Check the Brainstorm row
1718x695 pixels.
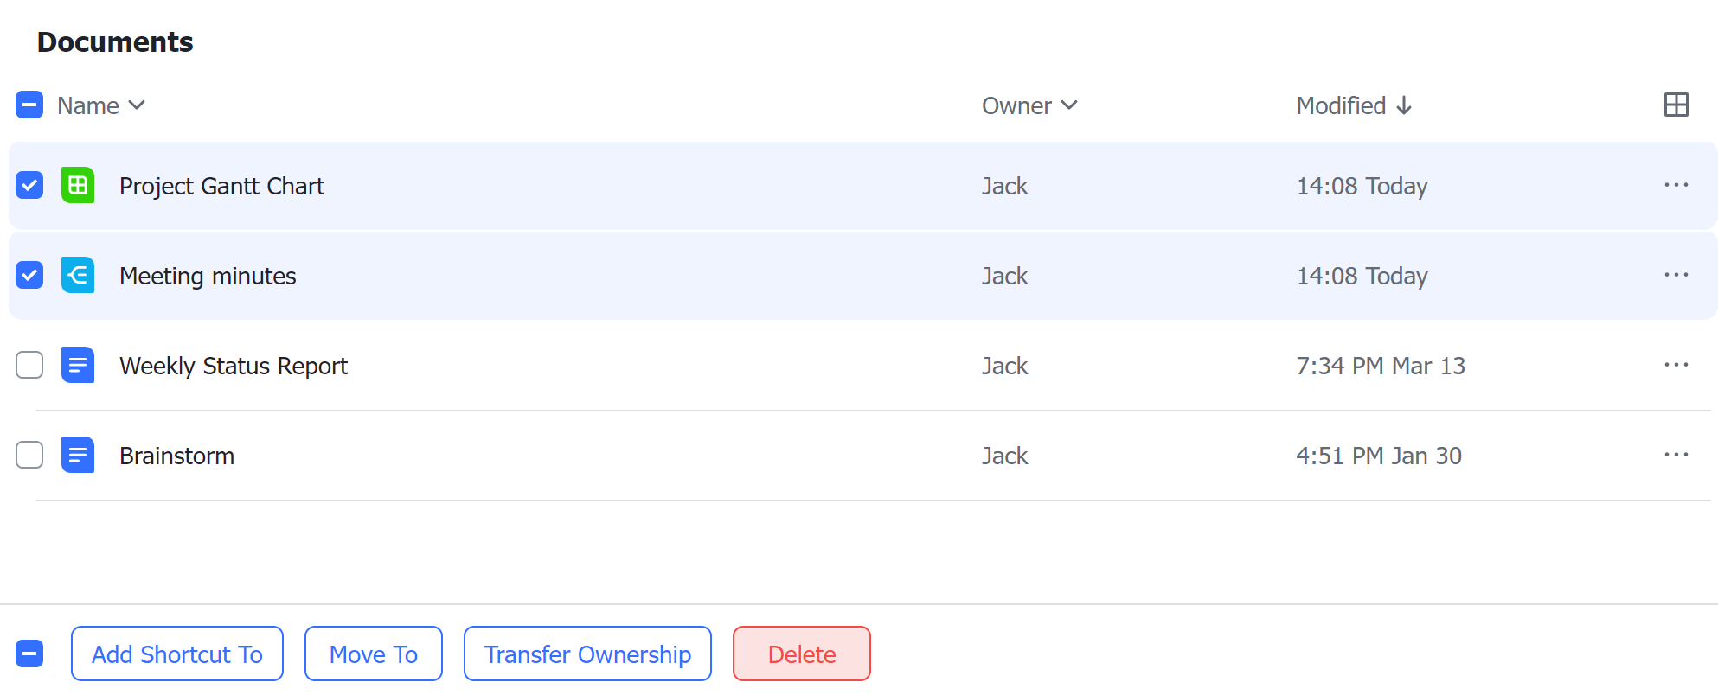coord(29,455)
